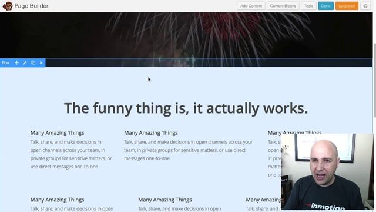Click the Beaver Builder logo icon
The width and height of the screenshot is (376, 212).
point(8,6)
